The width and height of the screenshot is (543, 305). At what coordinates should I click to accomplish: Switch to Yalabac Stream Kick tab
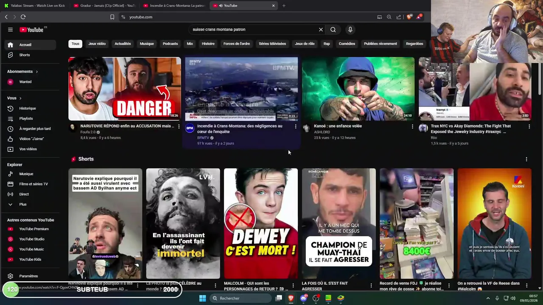35,6
